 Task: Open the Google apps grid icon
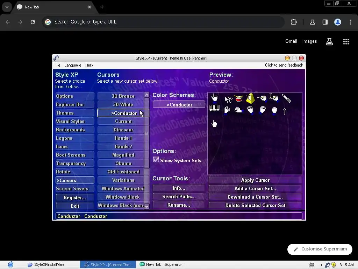[x=346, y=41]
